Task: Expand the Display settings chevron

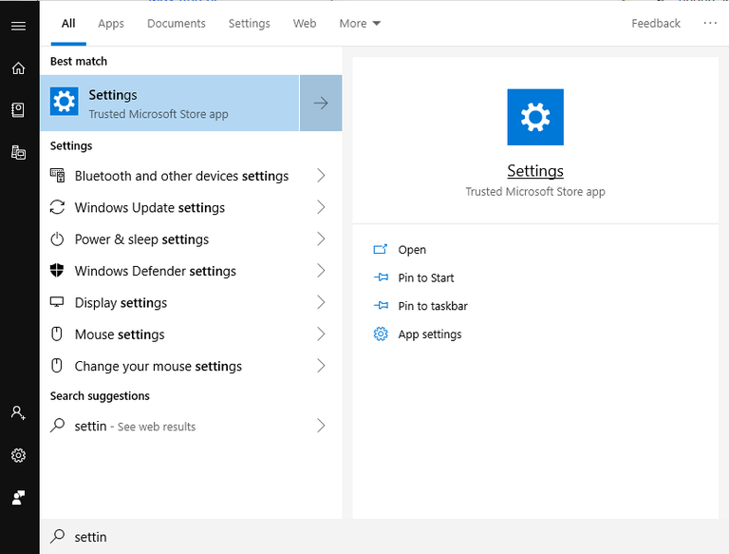Action: coord(321,302)
